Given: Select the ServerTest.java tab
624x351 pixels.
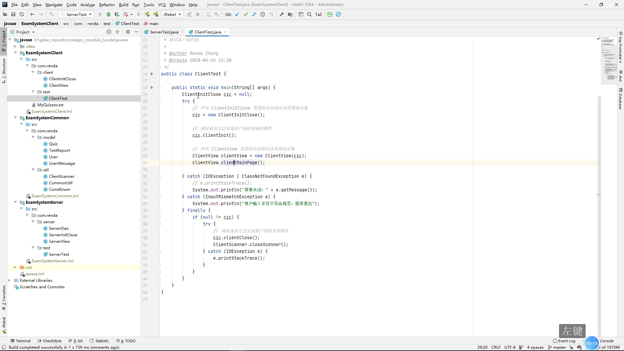Looking at the screenshot, I should click(x=164, y=32).
